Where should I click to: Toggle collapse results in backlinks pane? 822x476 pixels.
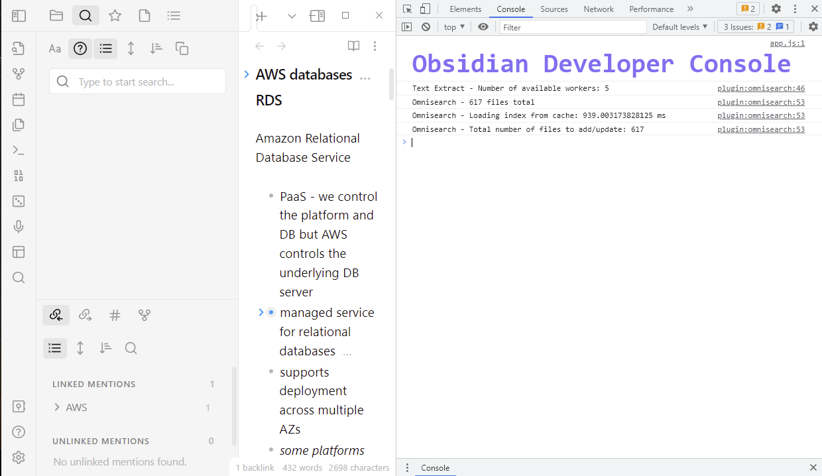pyautogui.click(x=55, y=348)
